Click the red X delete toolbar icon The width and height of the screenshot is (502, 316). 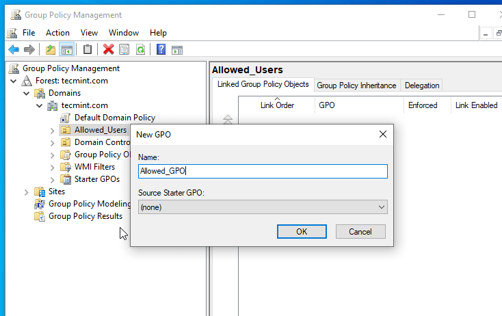[109, 50]
